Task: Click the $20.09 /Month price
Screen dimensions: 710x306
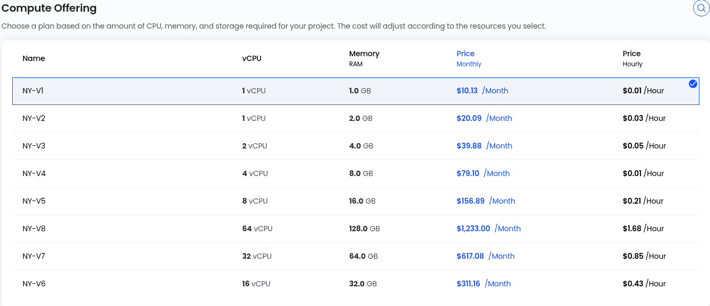Action: pos(484,118)
